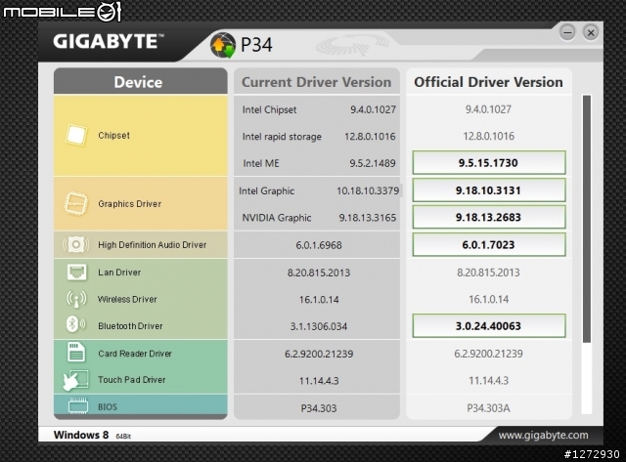Click the Lan Driver ethernet icon
This screenshot has height=462, width=626.
pyautogui.click(x=76, y=272)
